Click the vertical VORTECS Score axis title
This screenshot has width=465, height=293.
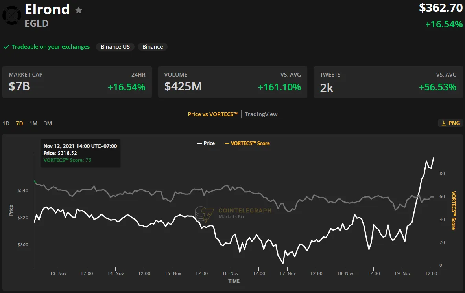[x=454, y=211]
